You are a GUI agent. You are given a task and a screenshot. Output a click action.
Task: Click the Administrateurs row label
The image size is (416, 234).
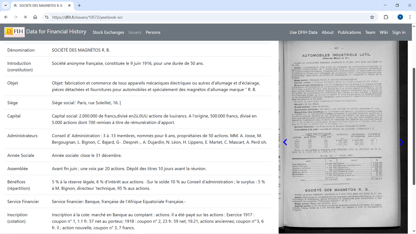pos(22,136)
